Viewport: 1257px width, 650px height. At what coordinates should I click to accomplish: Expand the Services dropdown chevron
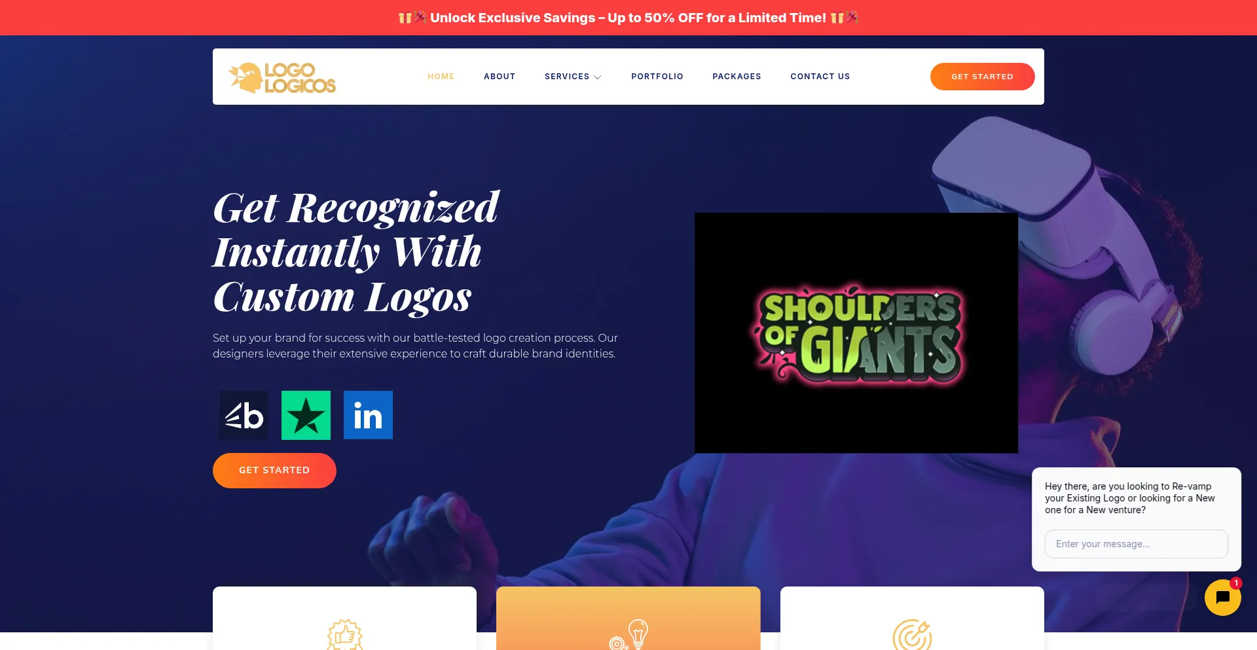(598, 77)
